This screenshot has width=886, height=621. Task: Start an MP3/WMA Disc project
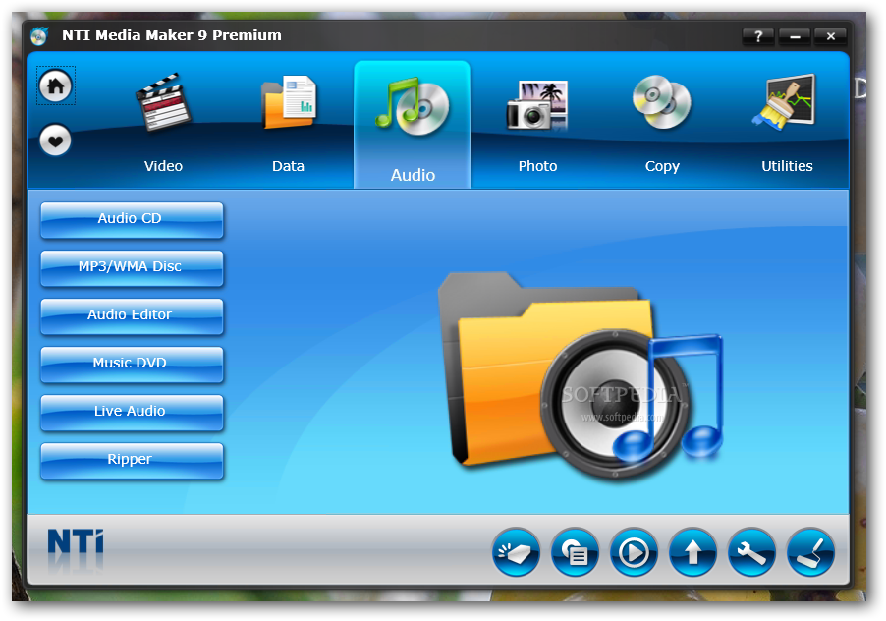pos(132,268)
